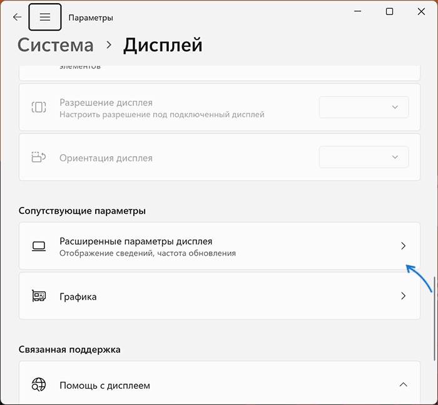Viewport: 438px width, 405px height.
Task: Click the Связанная поддержка heading
Action: (x=69, y=350)
